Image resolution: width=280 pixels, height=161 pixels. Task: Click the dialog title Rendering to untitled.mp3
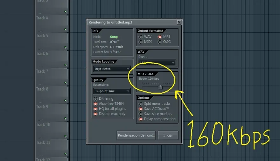coord(110,22)
